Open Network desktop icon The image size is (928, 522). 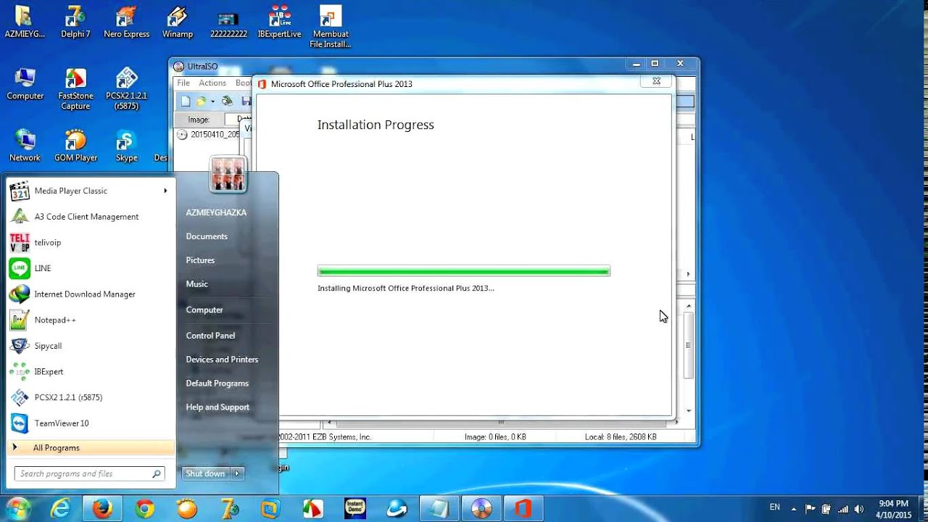click(25, 146)
